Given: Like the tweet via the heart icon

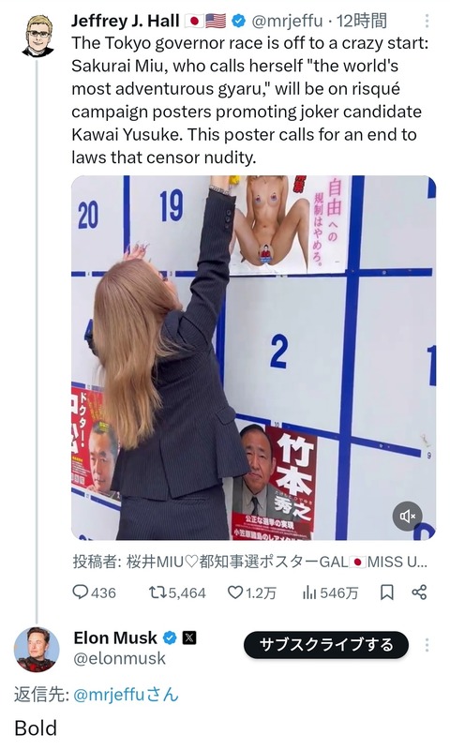Looking at the screenshot, I should click(x=234, y=592).
